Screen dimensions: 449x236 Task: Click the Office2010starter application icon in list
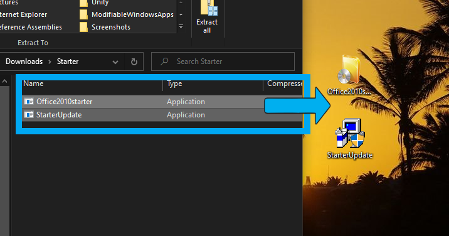click(x=29, y=102)
